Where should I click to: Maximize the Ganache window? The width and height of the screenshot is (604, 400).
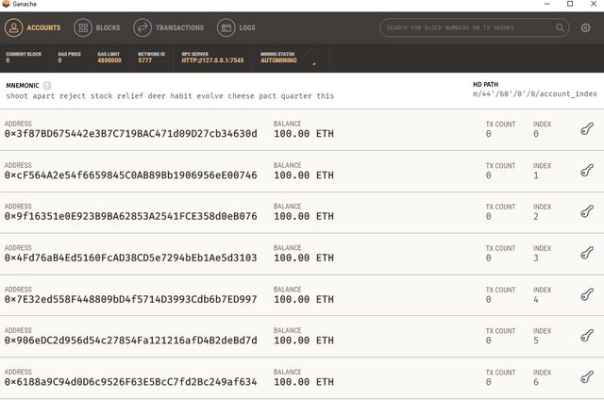point(570,4)
